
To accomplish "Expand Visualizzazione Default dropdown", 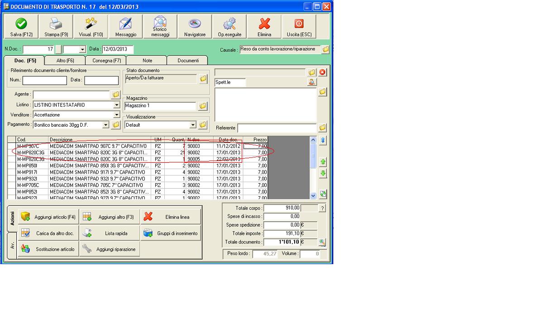I will (193, 124).
